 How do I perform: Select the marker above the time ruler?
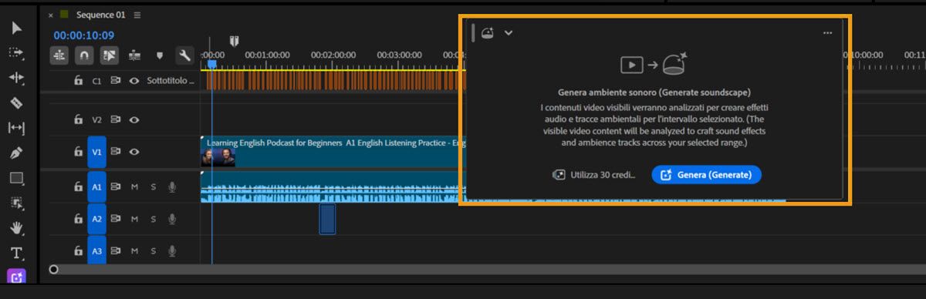pyautogui.click(x=234, y=41)
